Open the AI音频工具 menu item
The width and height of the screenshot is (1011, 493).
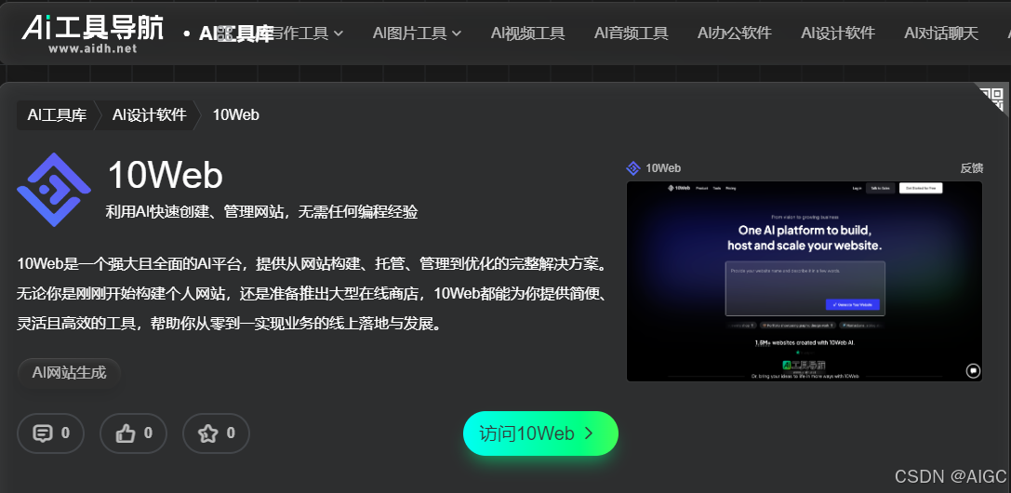[x=632, y=33]
